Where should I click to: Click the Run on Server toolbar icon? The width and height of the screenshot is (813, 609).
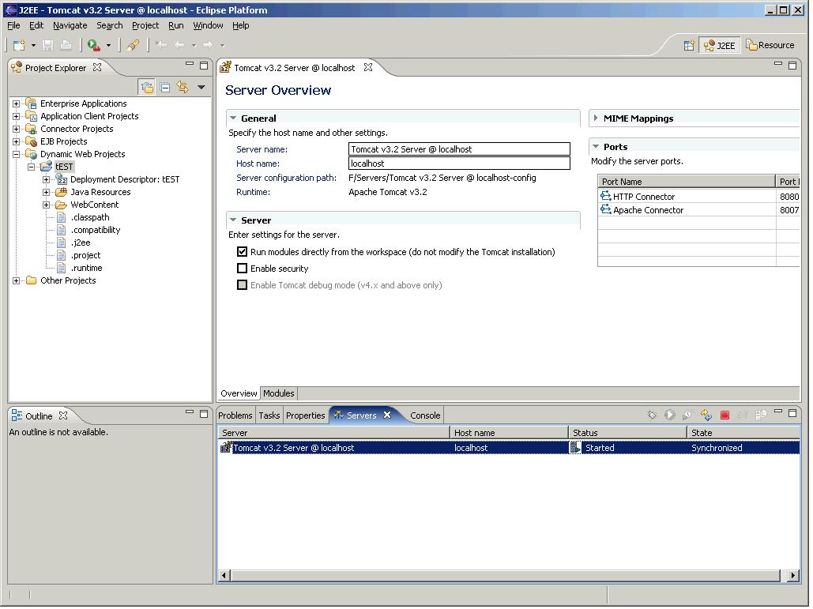point(94,46)
